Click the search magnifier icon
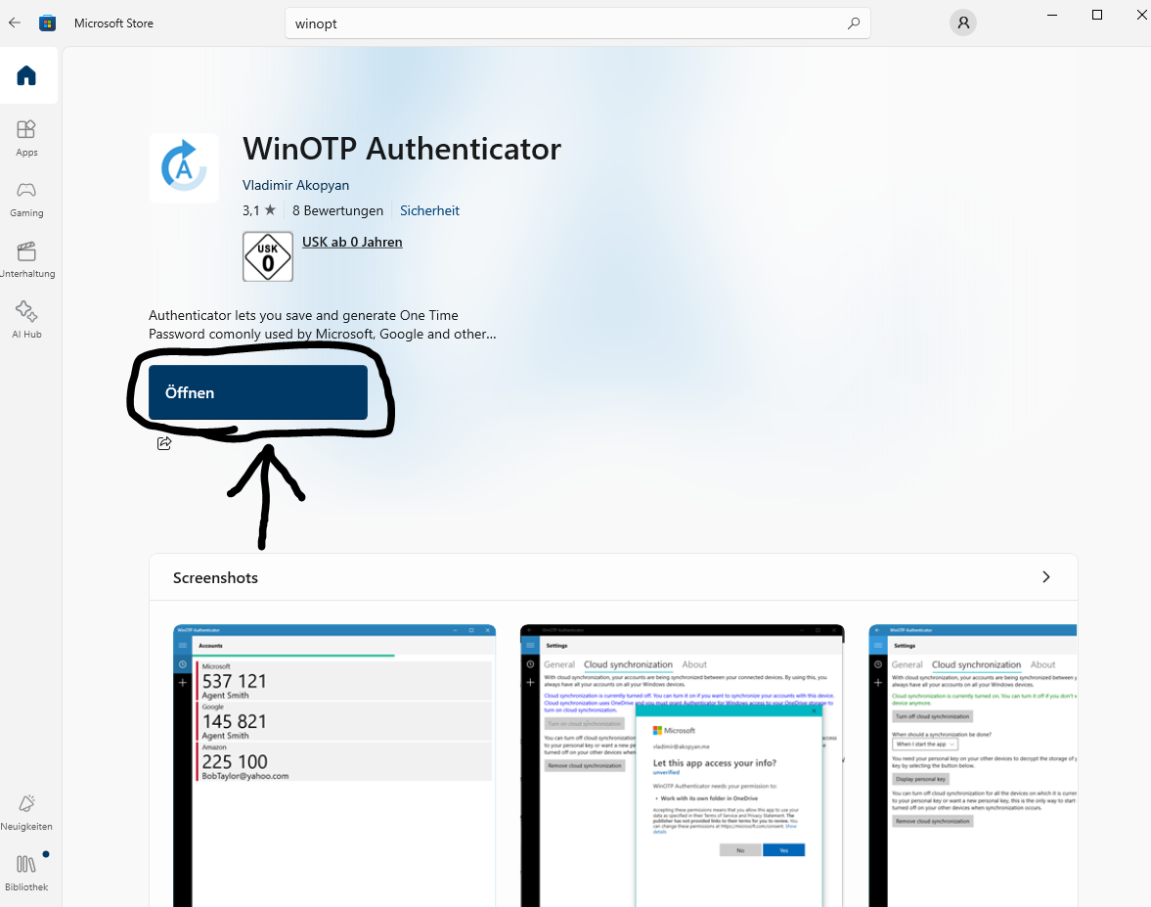Screen dimensions: 1151x907 (853, 23)
